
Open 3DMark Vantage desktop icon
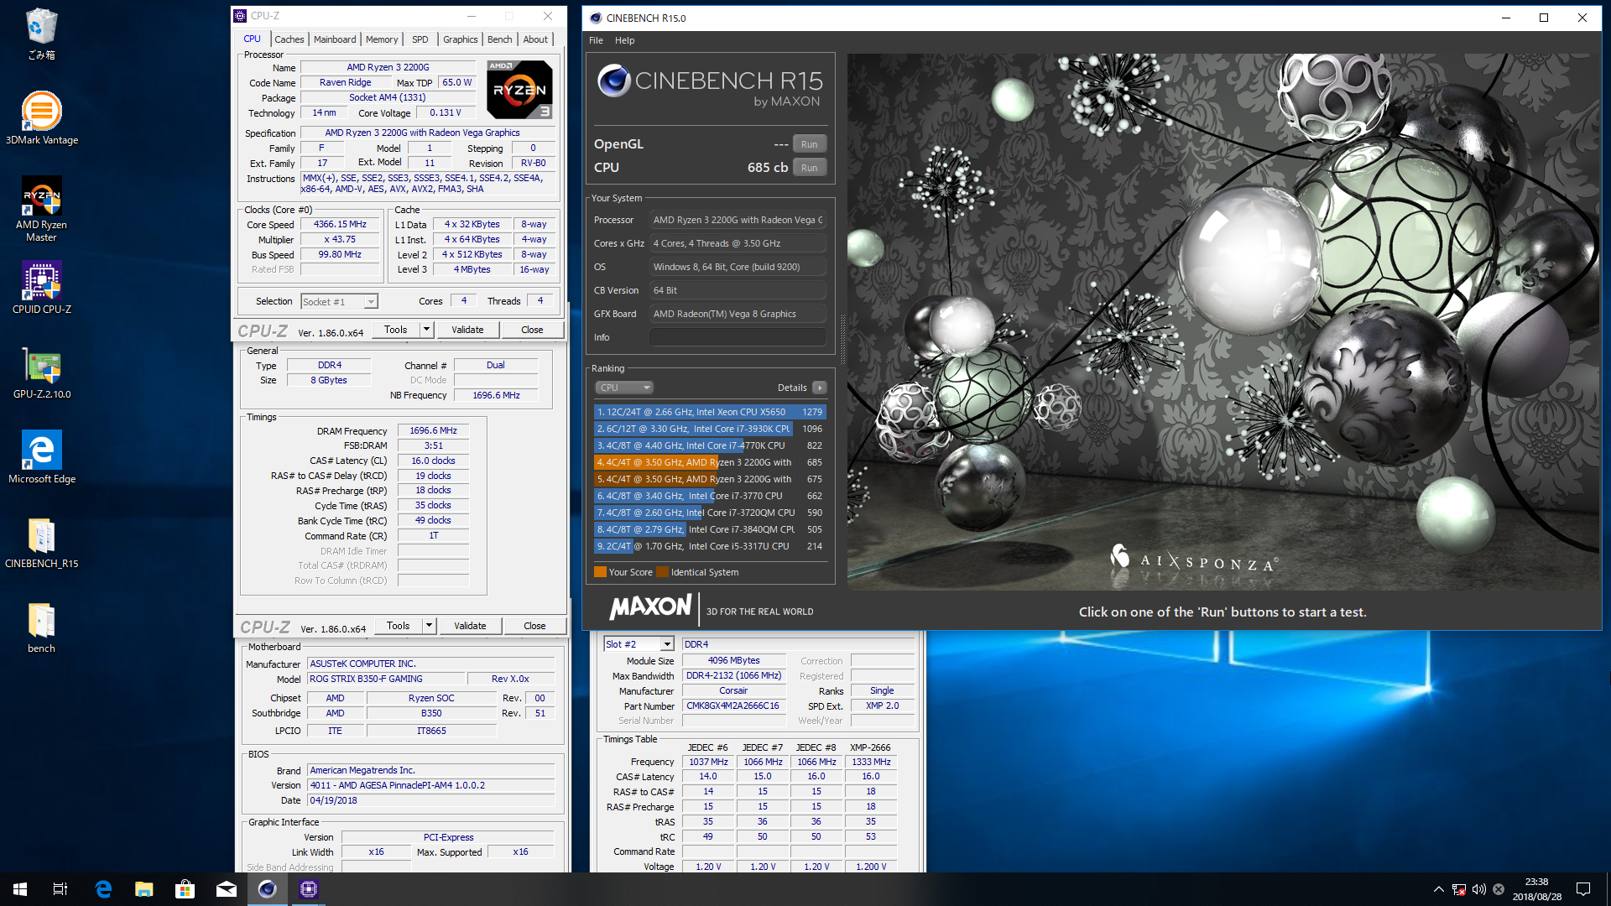tap(41, 118)
